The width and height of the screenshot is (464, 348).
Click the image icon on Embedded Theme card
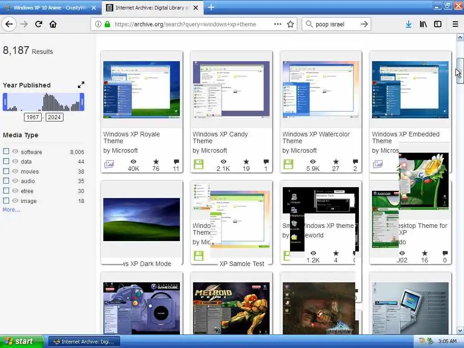[377, 164]
